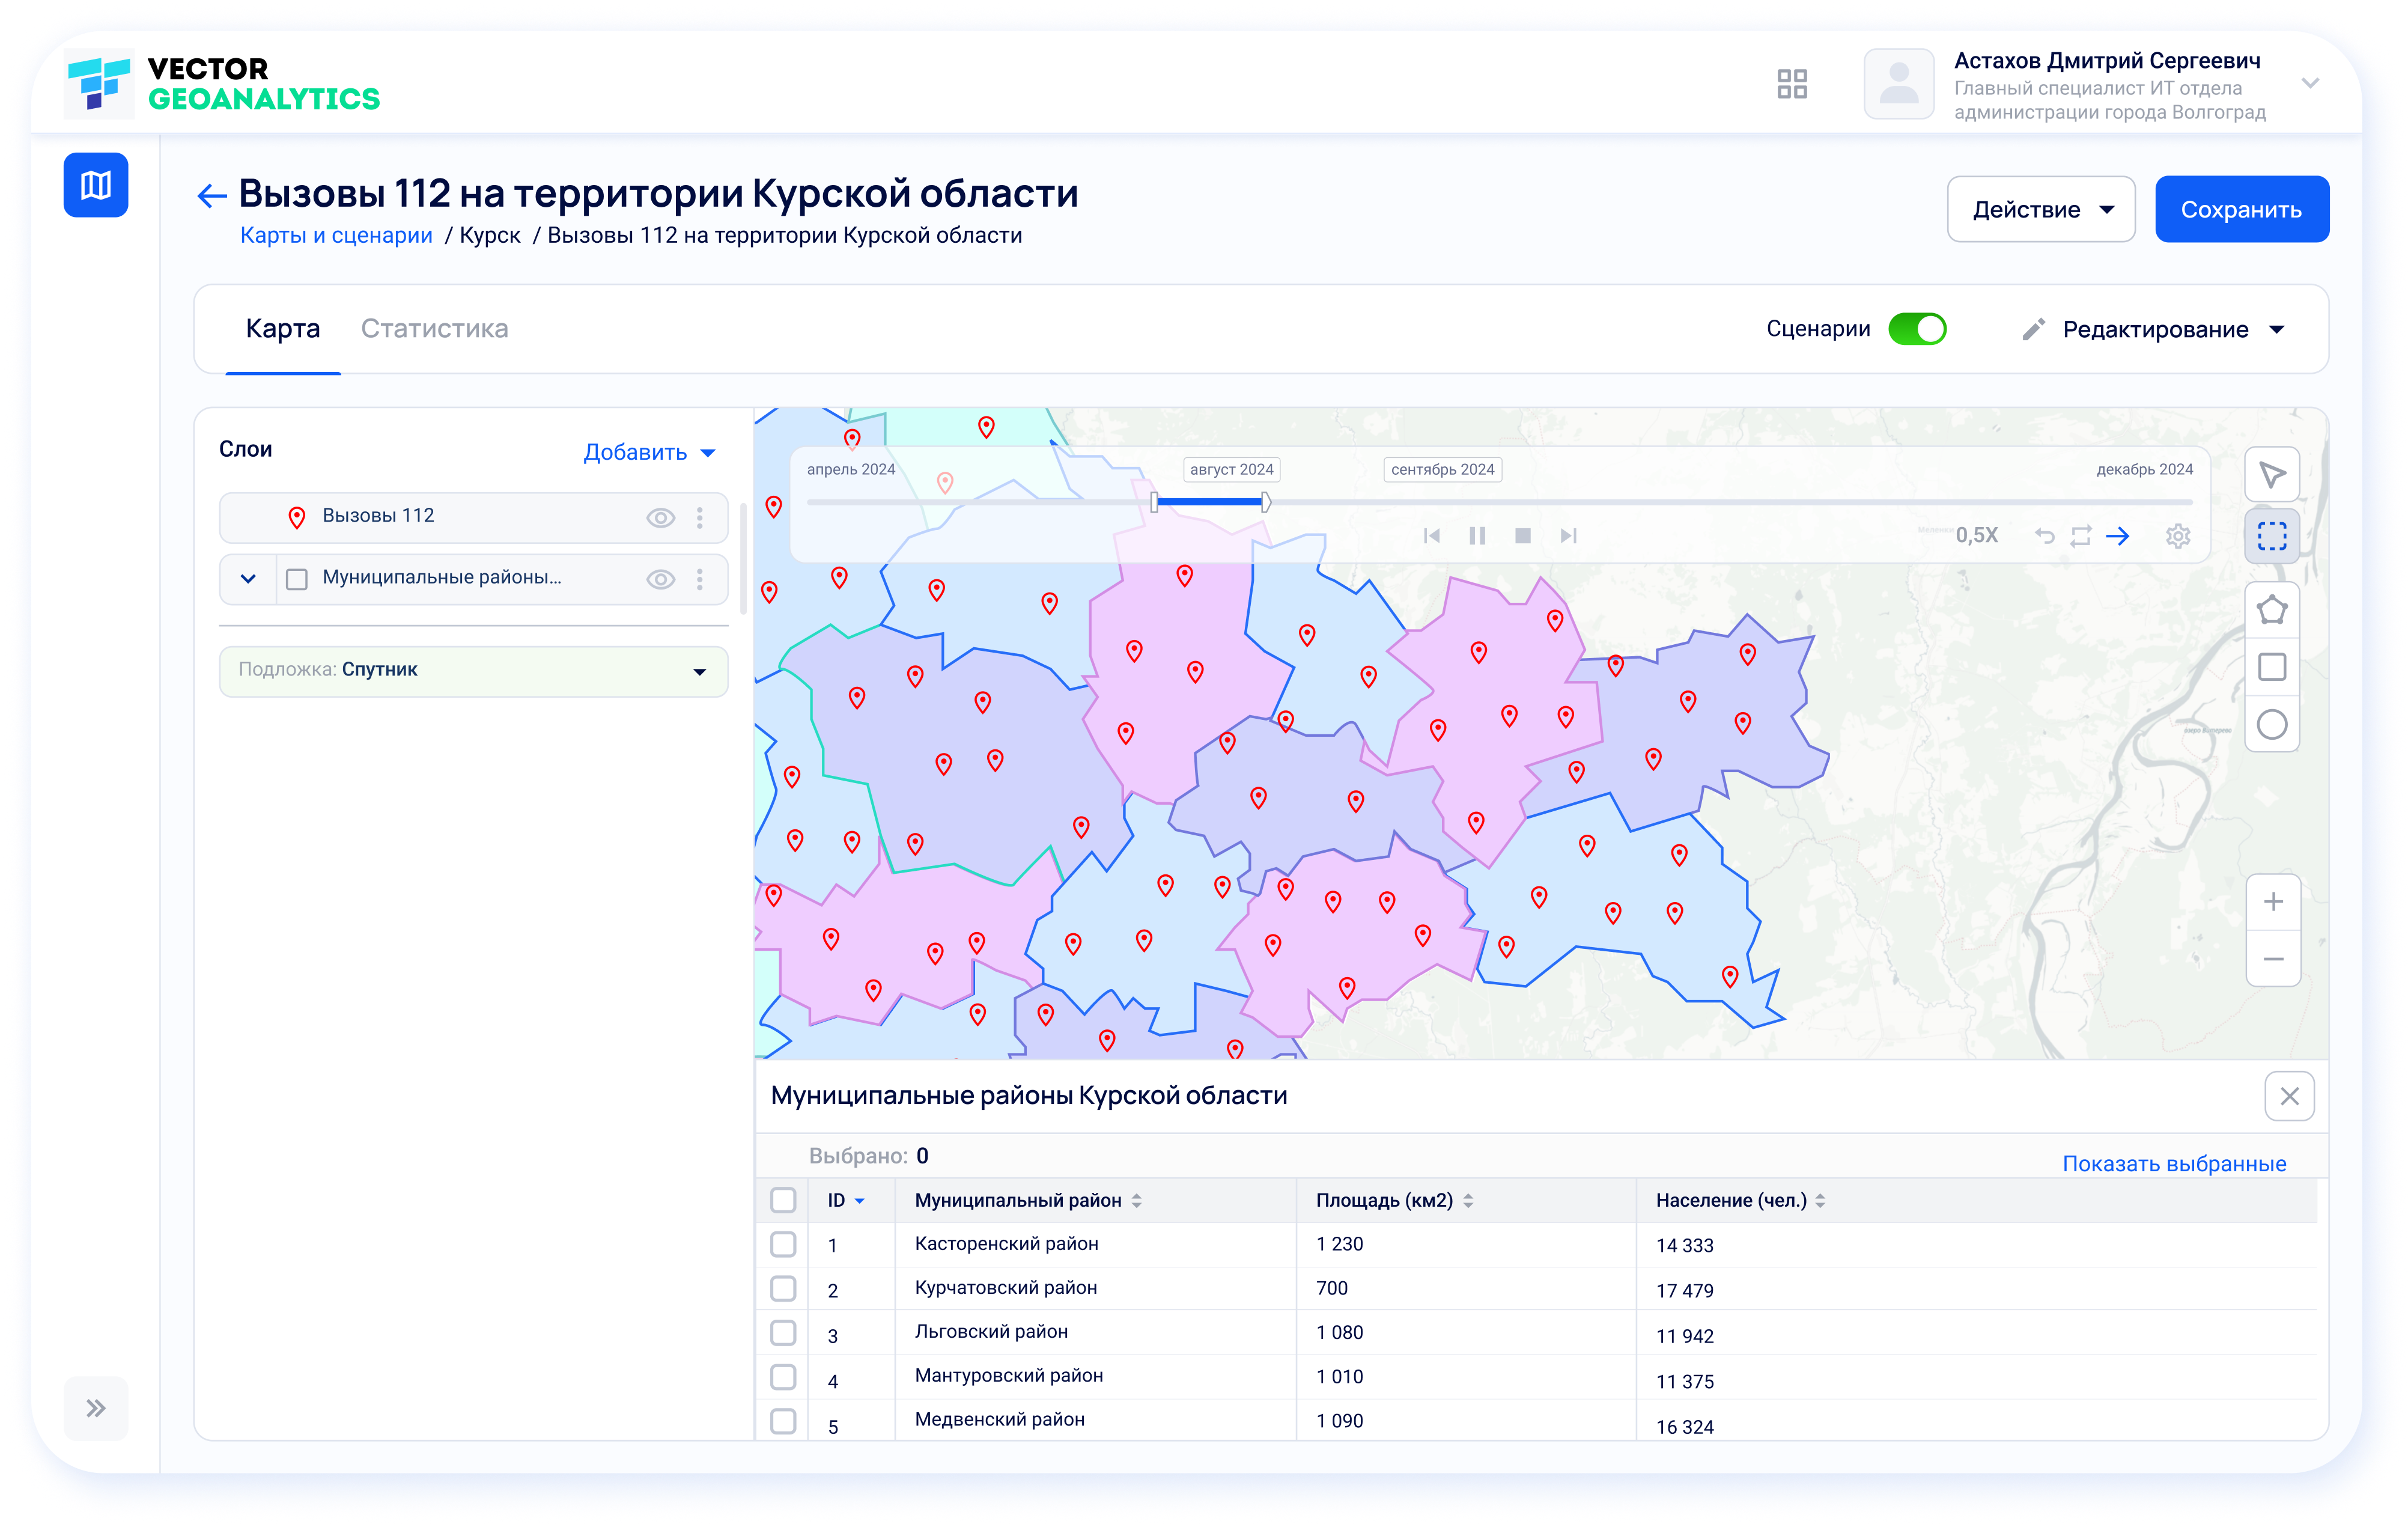Image resolution: width=2408 pixels, height=1524 pixels.
Task: Choose the circle drawing tool
Action: [x=2272, y=725]
